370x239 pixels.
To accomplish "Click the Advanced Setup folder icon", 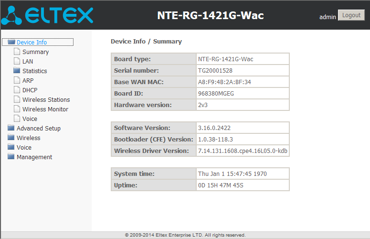I will click(11, 128).
